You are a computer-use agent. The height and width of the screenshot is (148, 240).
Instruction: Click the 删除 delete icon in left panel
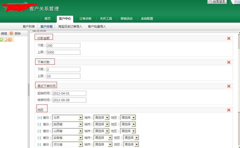click(x=11, y=33)
